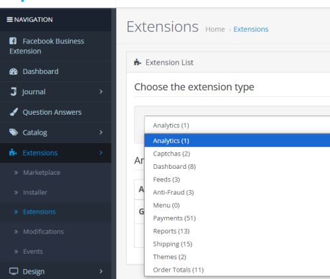Toggle the navigation hamburger icon
This screenshot has width=330, height=279.
(x=9, y=20)
